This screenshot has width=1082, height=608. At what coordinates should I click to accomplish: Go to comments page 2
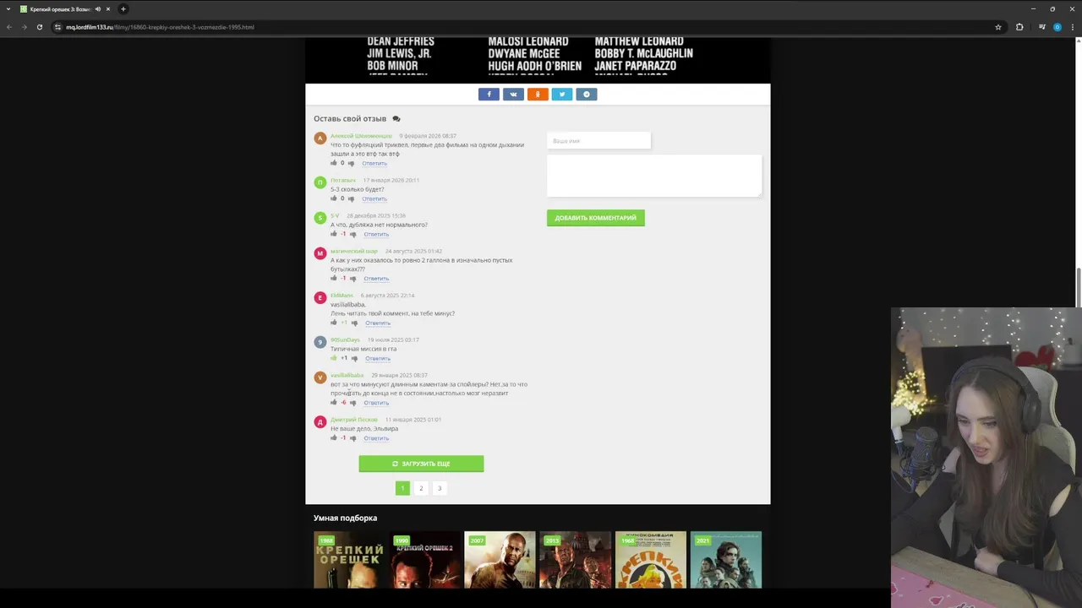[x=421, y=488]
